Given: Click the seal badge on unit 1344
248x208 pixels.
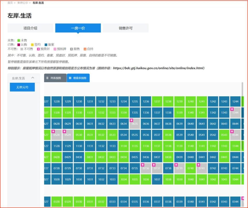Looking at the screenshot, I should [231, 109].
